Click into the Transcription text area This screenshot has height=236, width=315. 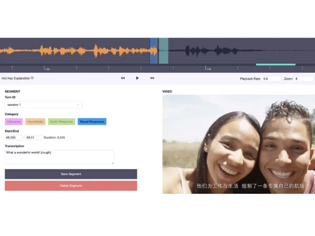click(59, 157)
